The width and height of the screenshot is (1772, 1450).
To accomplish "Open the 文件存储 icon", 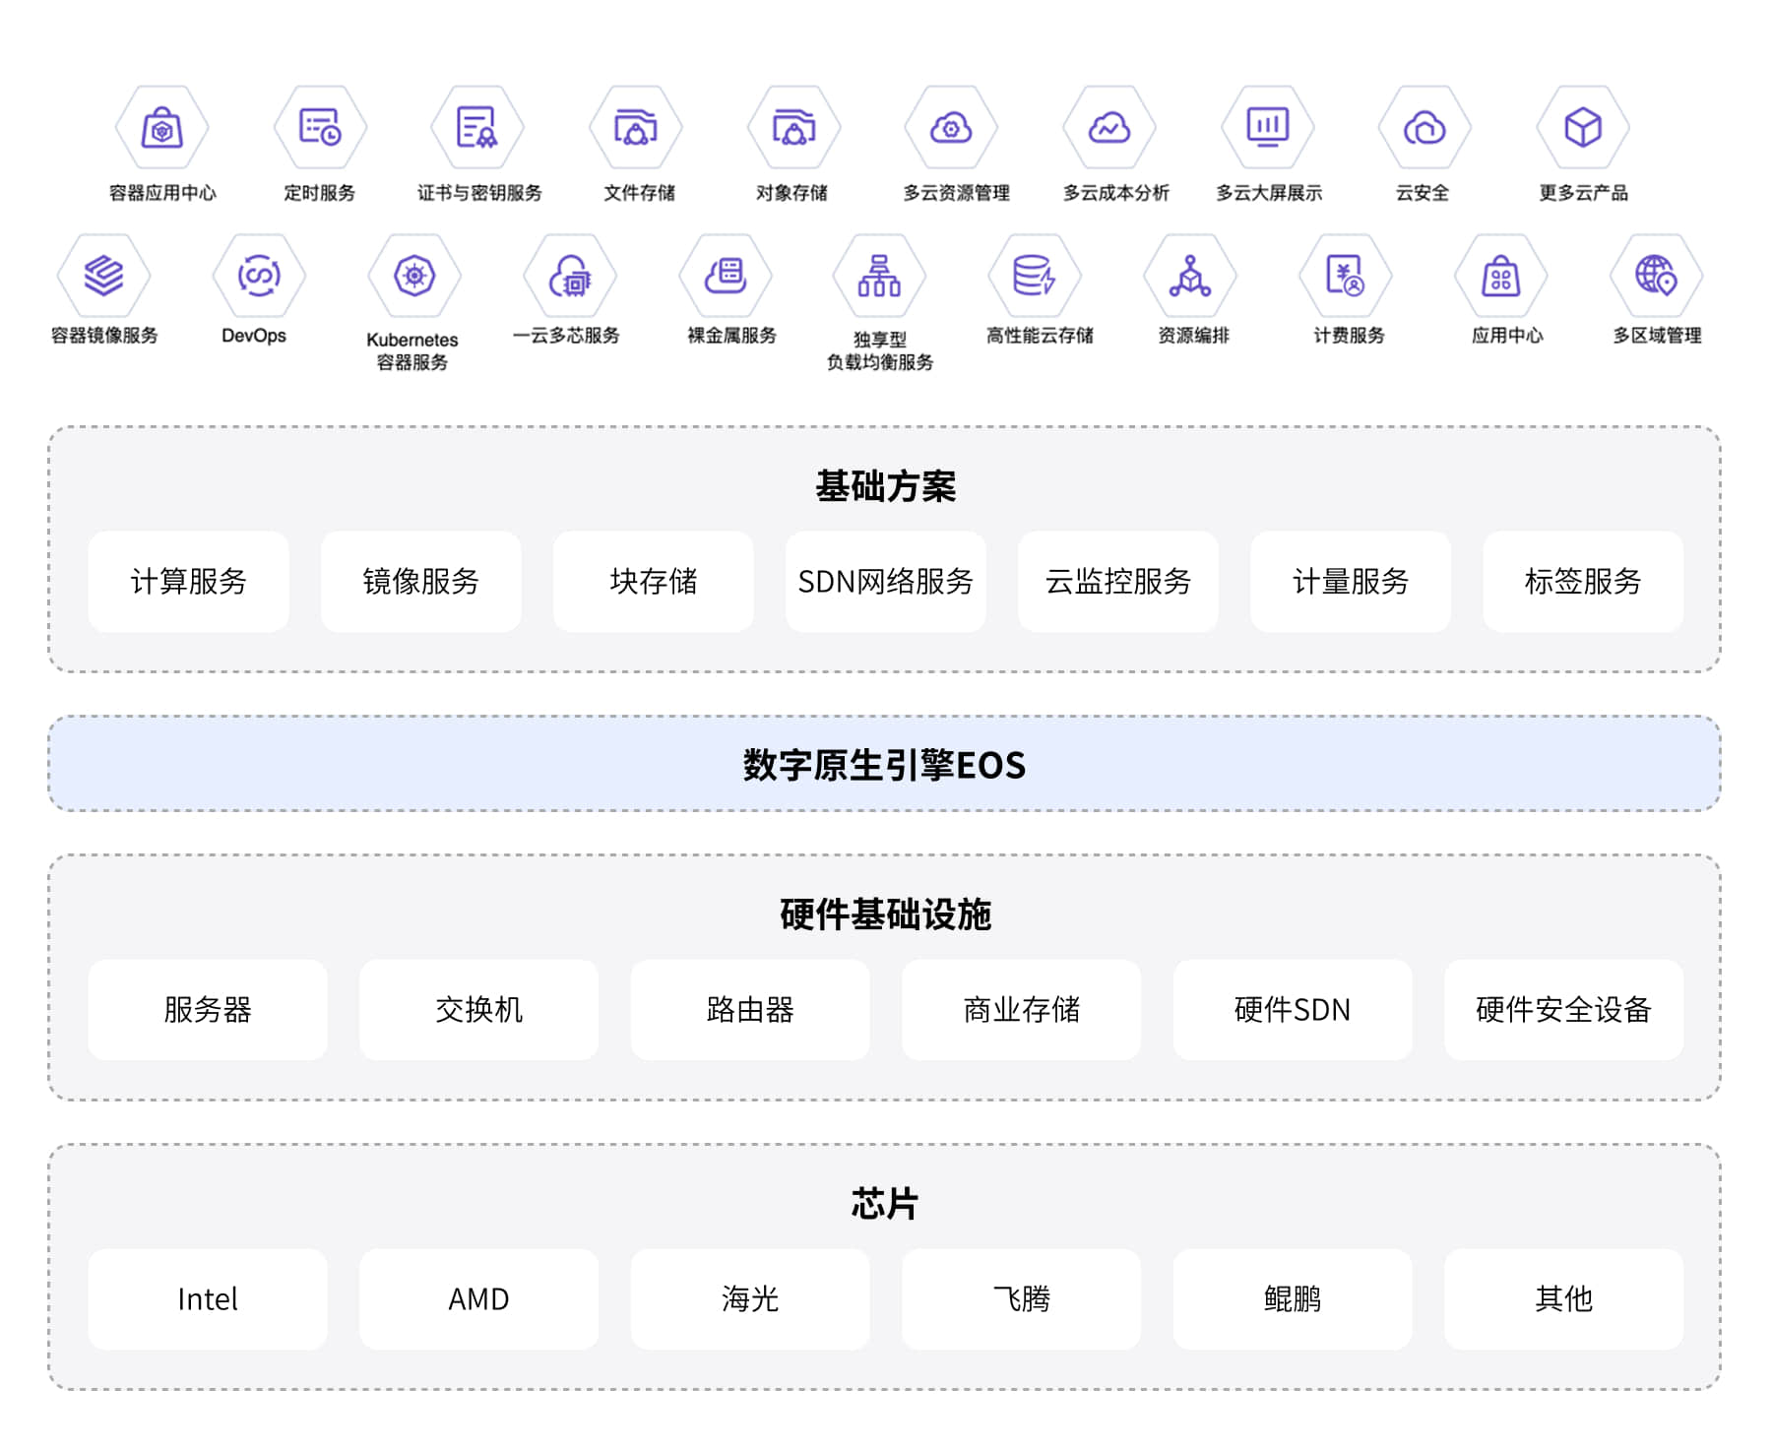I will (x=636, y=128).
